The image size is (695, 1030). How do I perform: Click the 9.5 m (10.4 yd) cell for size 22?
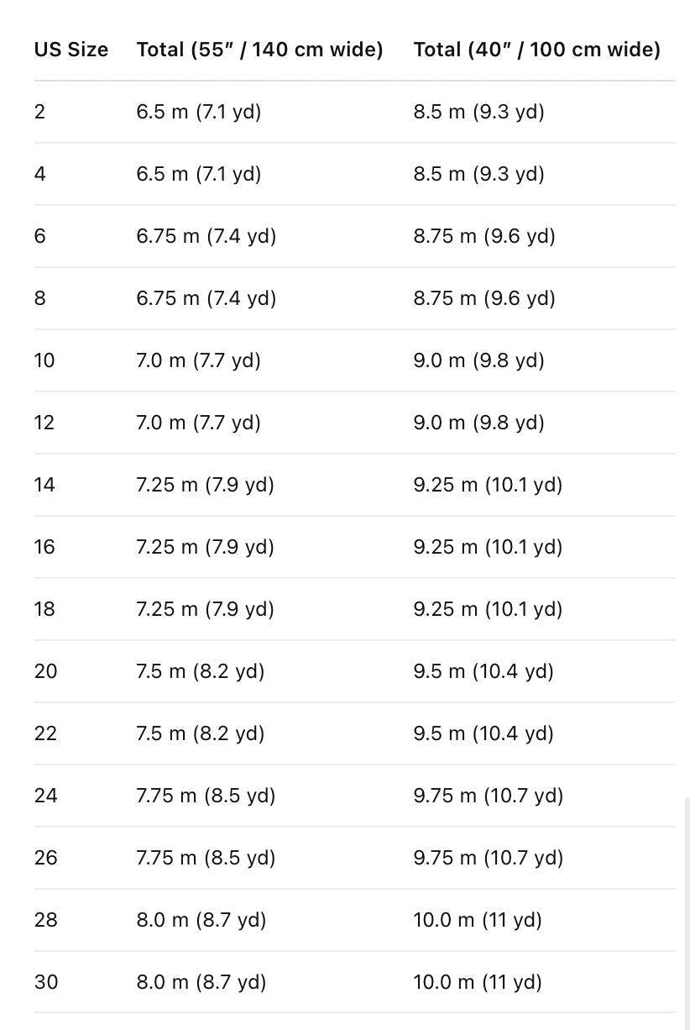[x=483, y=733]
